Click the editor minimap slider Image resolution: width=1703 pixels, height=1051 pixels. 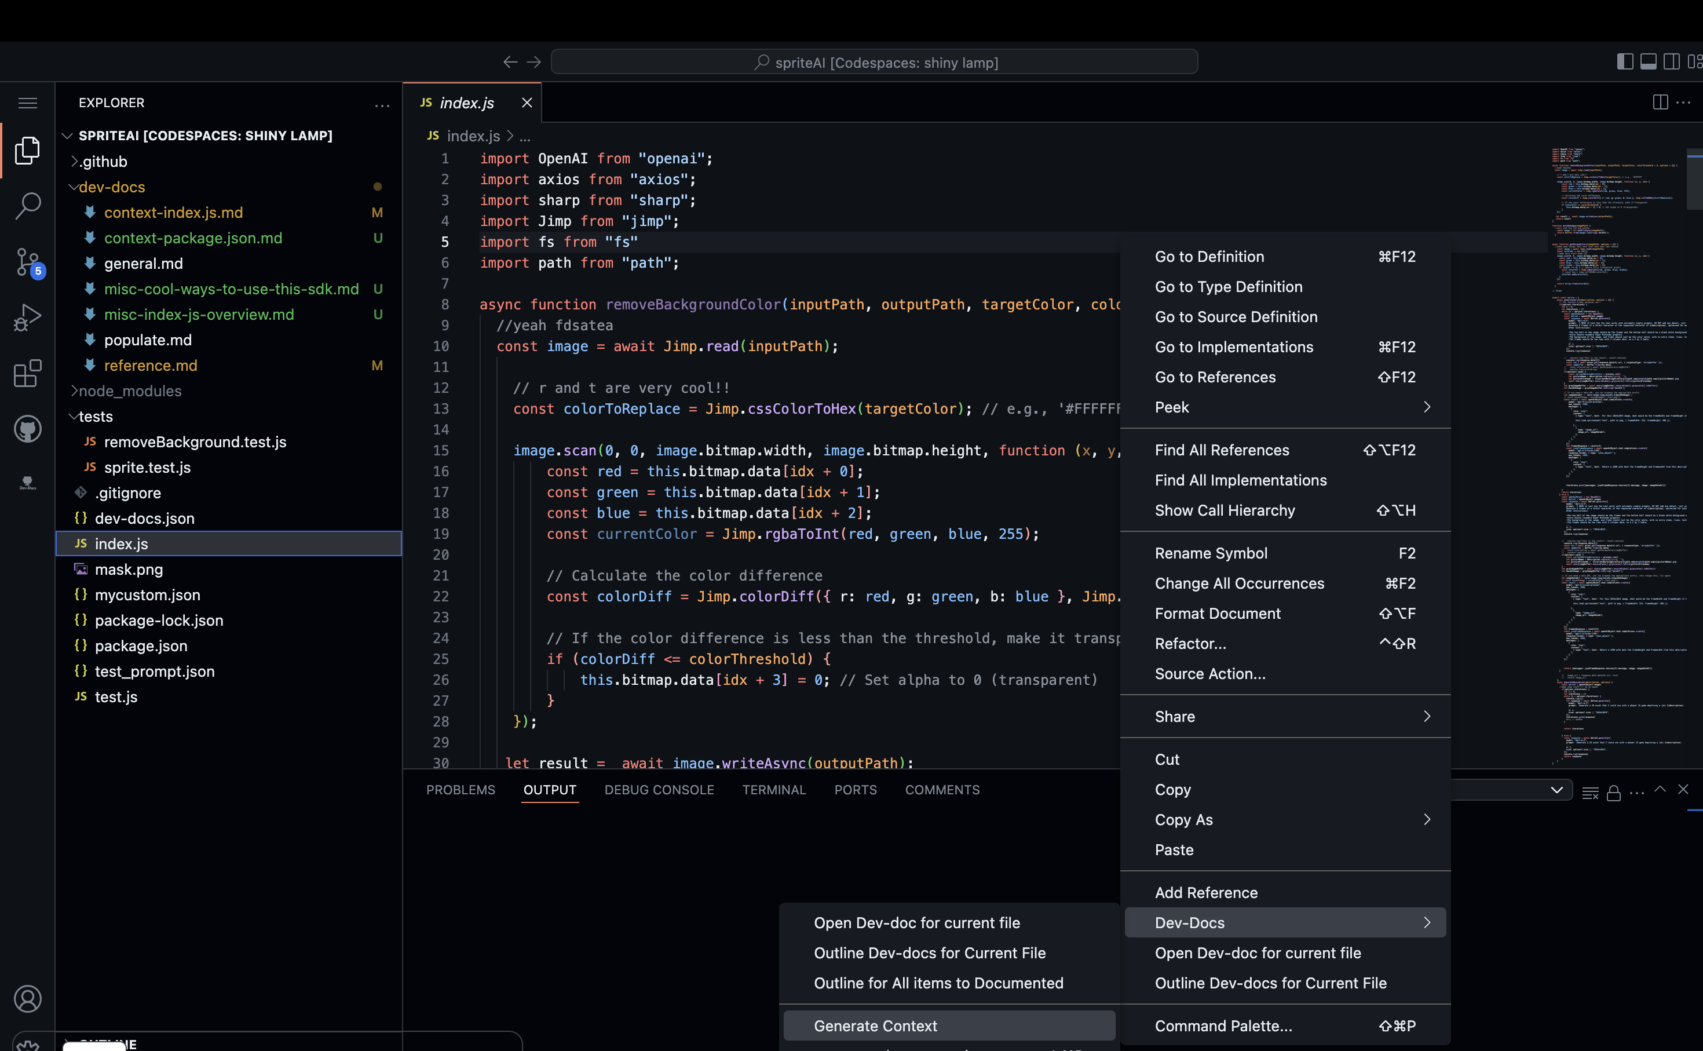click(x=1693, y=181)
